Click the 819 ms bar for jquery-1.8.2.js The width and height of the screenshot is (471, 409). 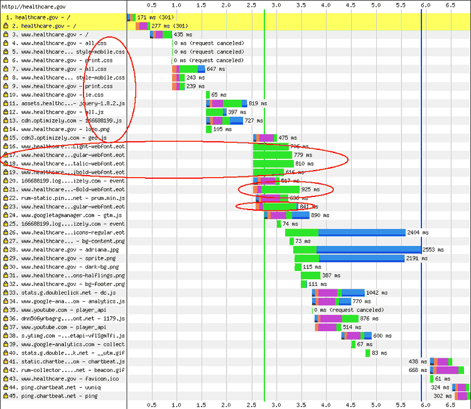227,104
